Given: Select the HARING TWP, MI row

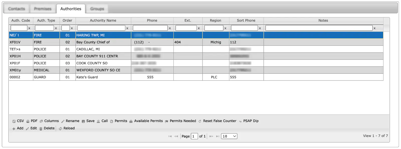Looking at the screenshot, I should pyautogui.click(x=196, y=35).
